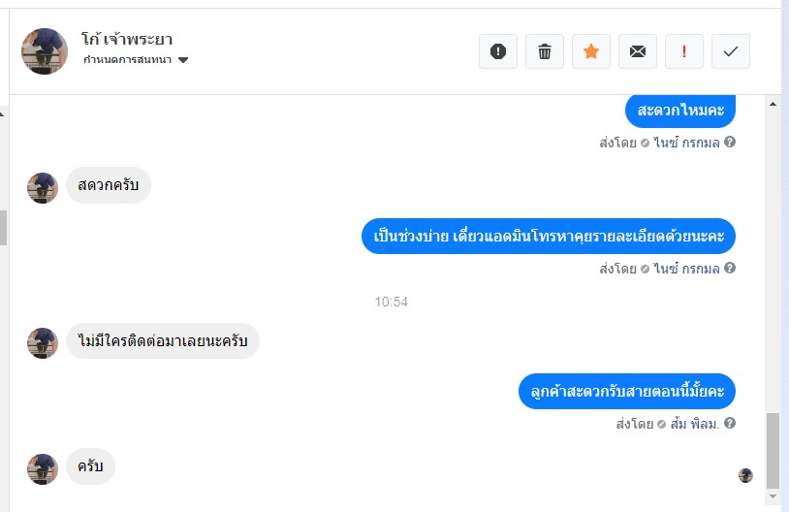Mark conversation unread with envelope icon
The image size is (789, 512).
tap(638, 51)
